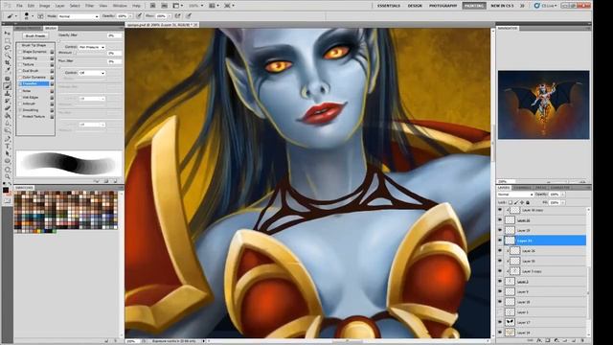Select the Path Selection tool
This screenshot has width=613, height=345.
7,153
